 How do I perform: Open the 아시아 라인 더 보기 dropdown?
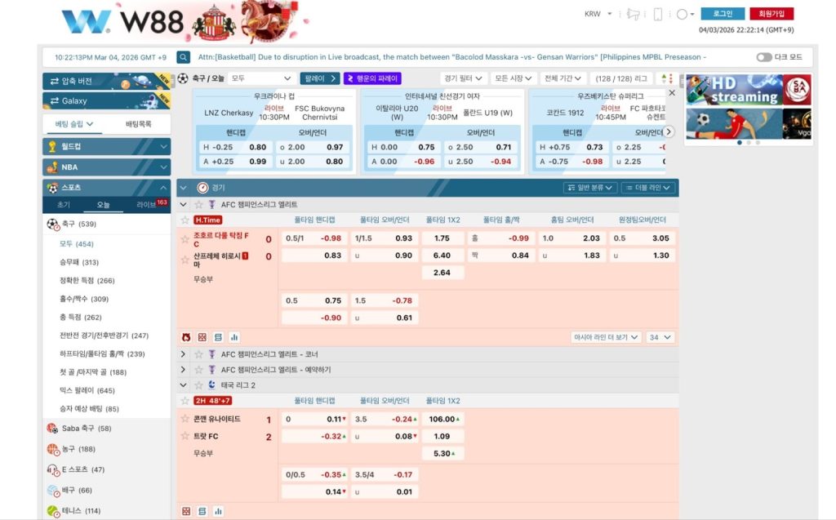tap(606, 338)
